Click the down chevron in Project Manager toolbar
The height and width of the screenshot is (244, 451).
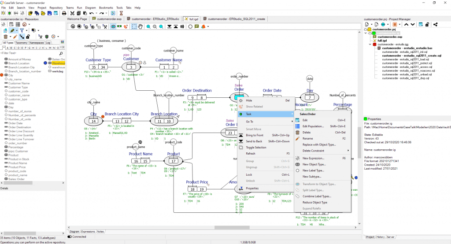412,25
